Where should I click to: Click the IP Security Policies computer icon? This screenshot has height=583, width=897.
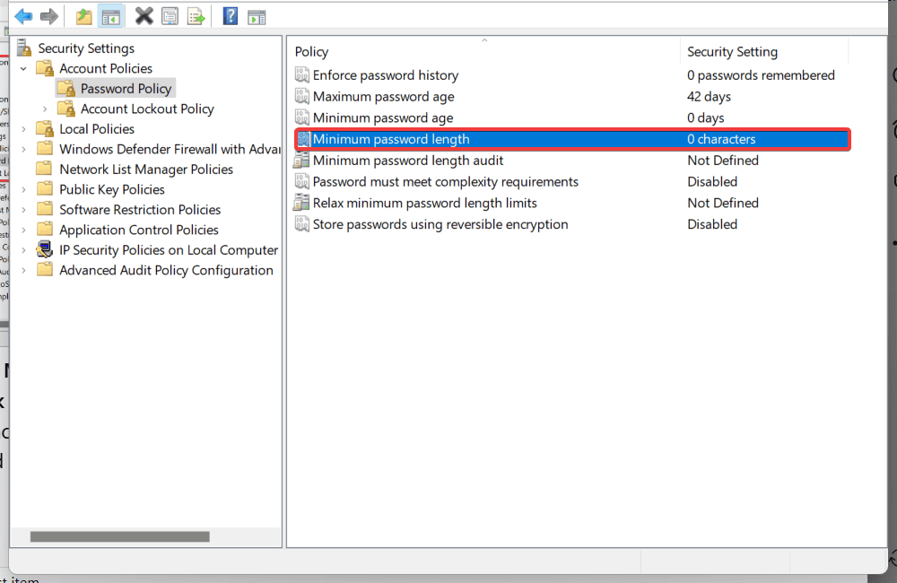(x=45, y=249)
